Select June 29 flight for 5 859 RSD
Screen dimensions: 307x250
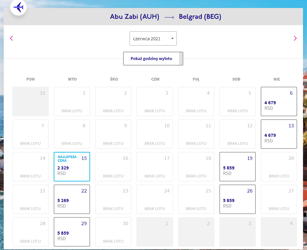72,232
